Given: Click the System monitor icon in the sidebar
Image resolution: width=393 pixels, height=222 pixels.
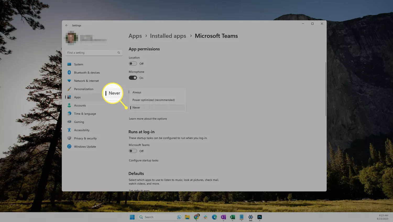Looking at the screenshot, I should (x=69, y=64).
